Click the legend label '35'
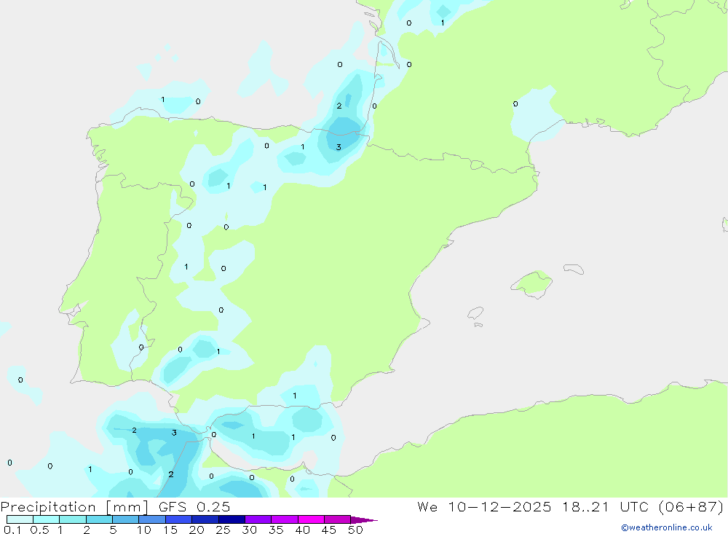The width and height of the screenshot is (728, 534). coord(276,530)
